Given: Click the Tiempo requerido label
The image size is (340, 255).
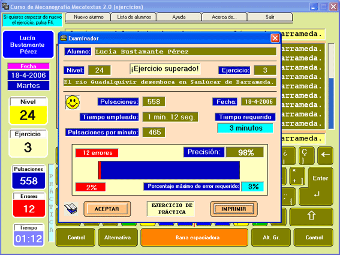Looking at the screenshot, I should [x=245, y=117].
